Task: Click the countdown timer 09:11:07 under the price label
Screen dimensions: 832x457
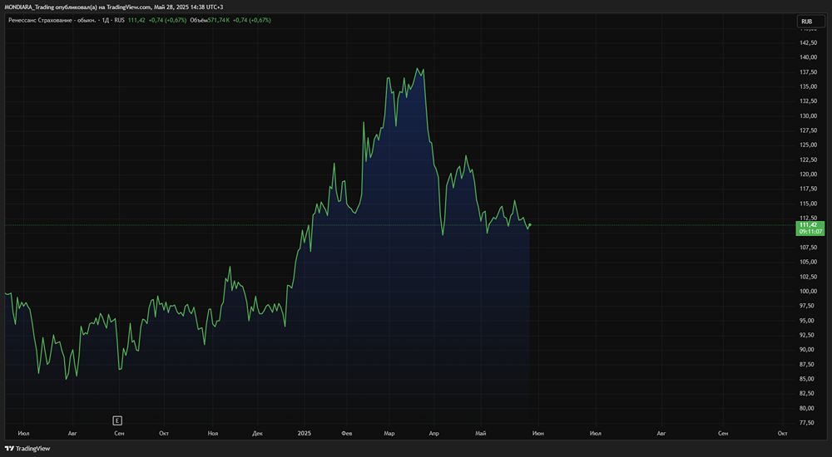Action: tap(810, 232)
